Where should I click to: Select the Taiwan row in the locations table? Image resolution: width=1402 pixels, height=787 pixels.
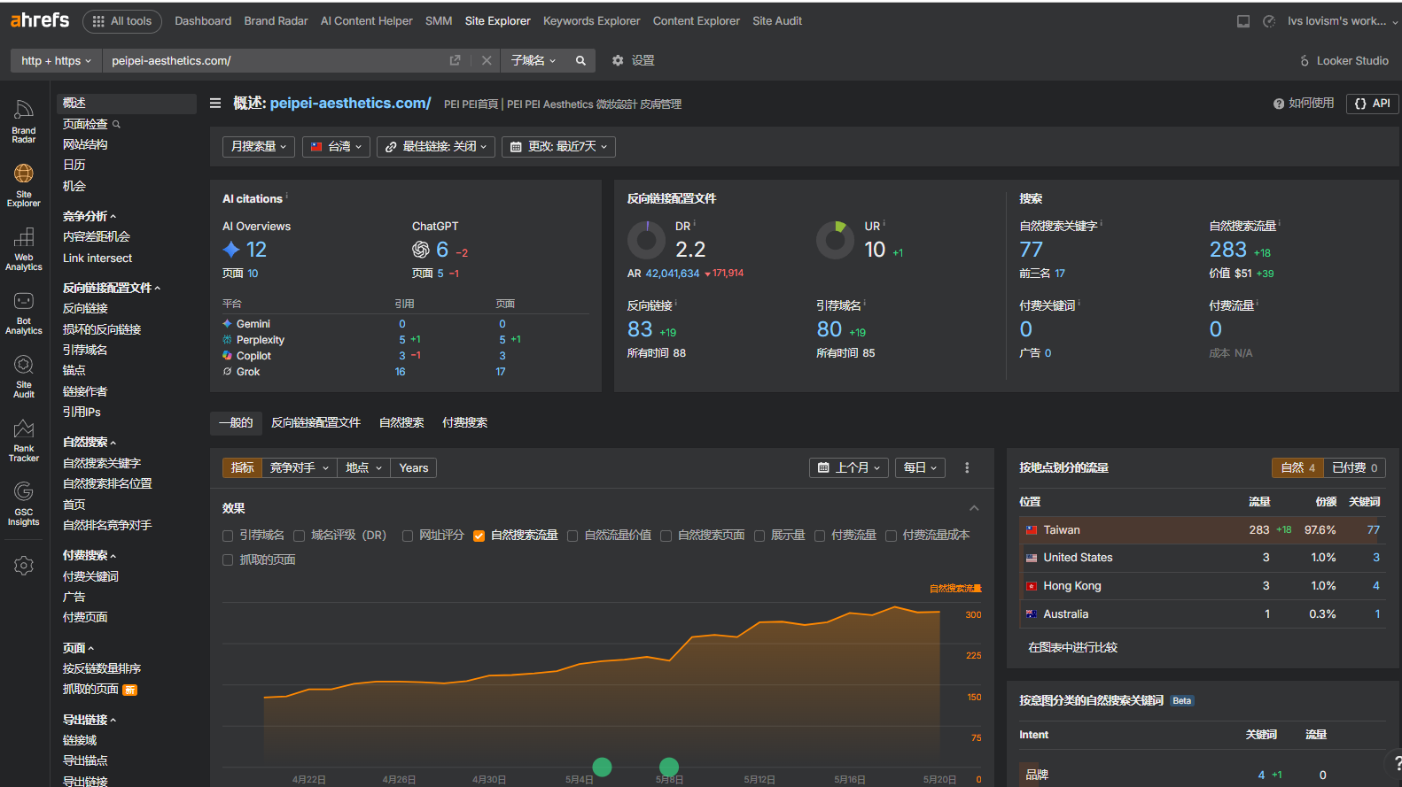(1203, 530)
